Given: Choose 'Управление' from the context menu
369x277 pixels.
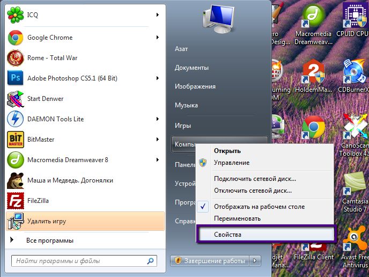Looking at the screenshot, I should pos(231,163).
